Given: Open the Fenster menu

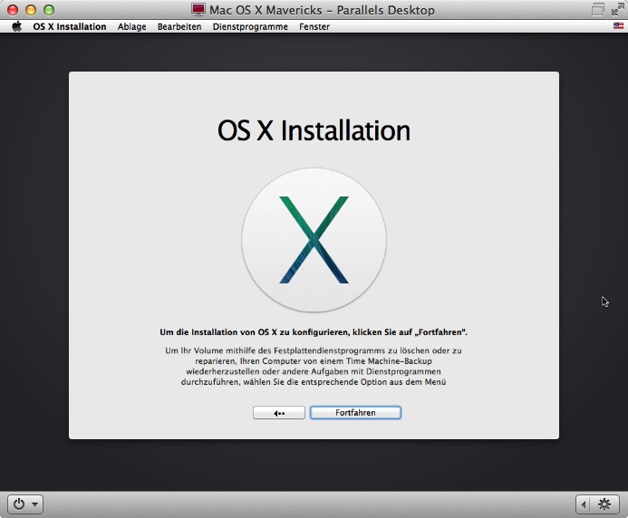Looking at the screenshot, I should coord(314,26).
